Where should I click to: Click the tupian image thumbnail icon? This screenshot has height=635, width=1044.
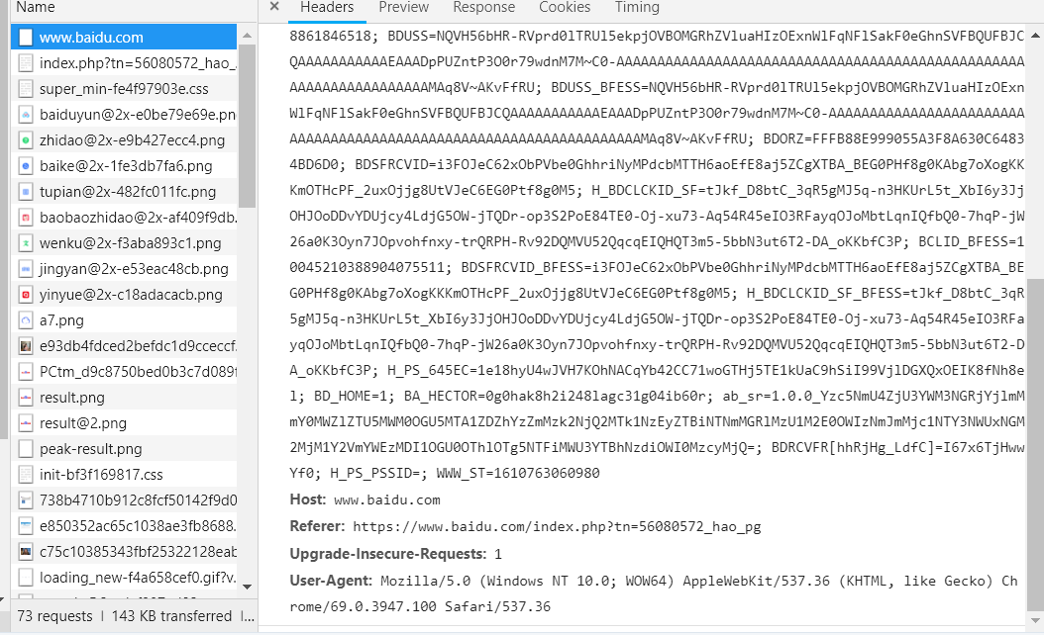(x=26, y=192)
